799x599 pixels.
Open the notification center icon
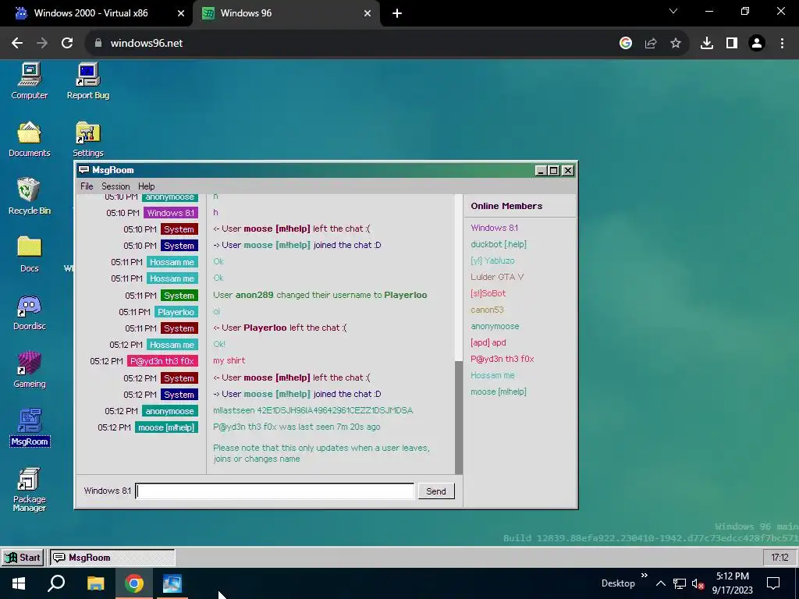773,583
